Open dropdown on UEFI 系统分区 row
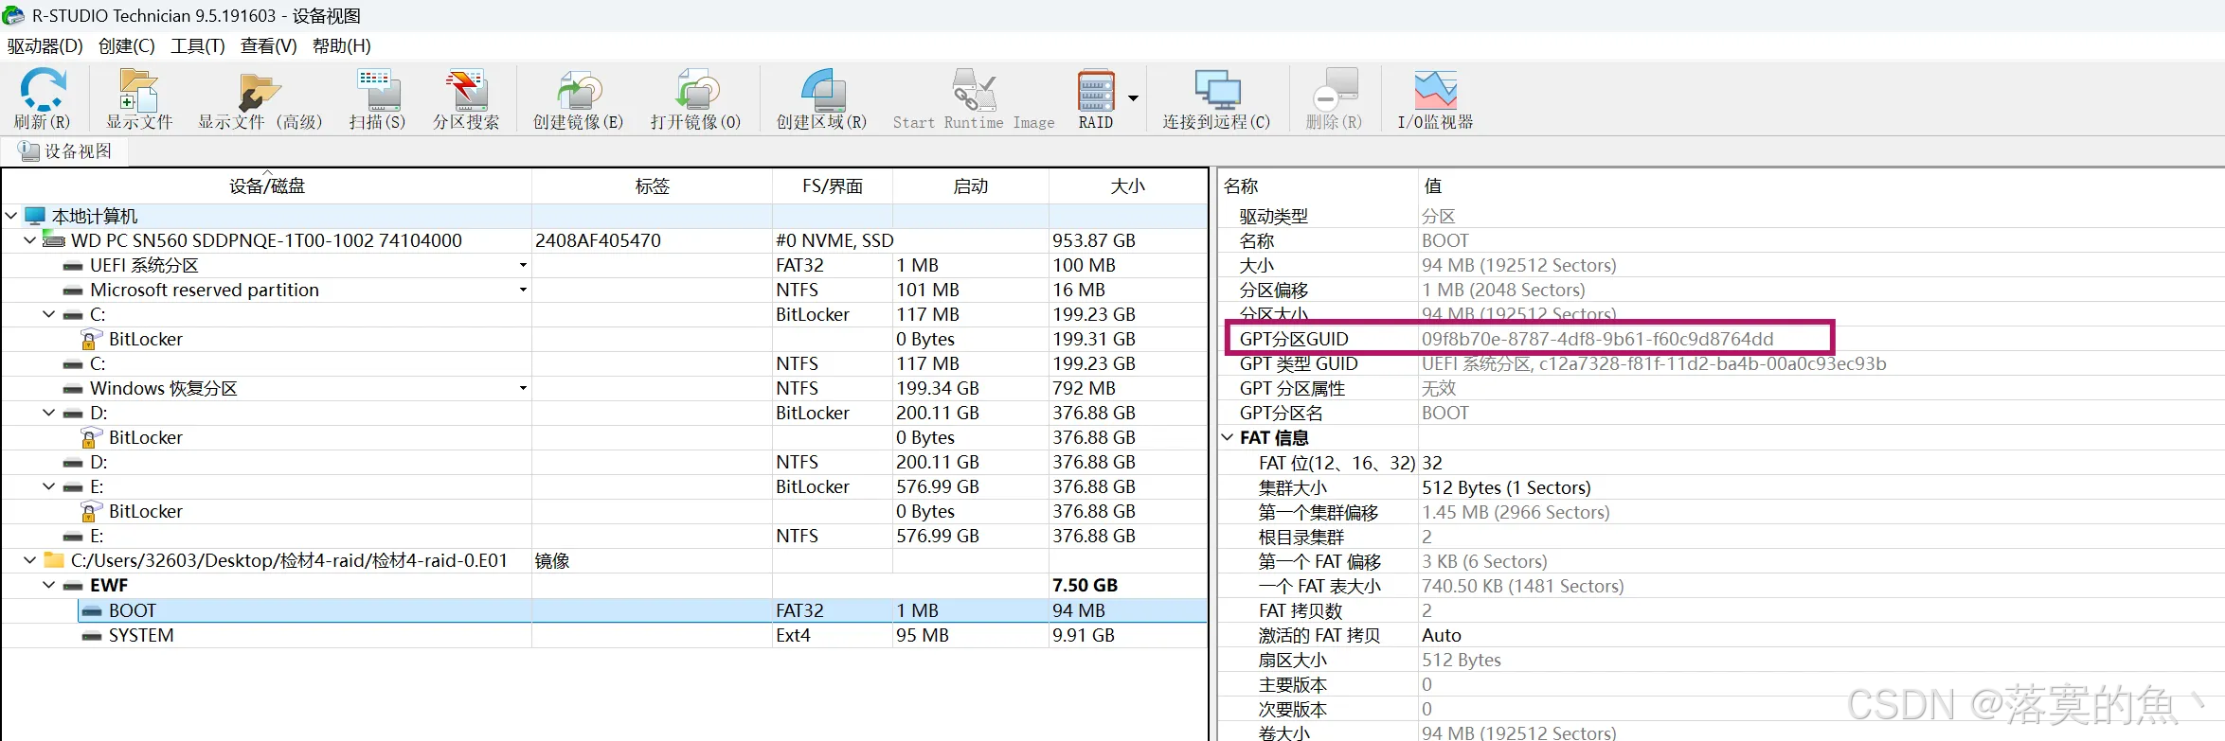2225x741 pixels. click(x=523, y=266)
